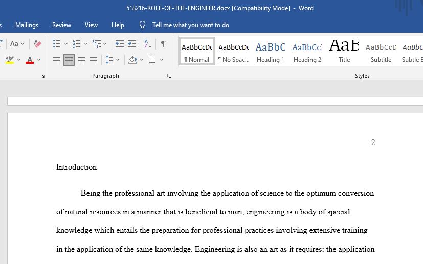Click the line and paragraph spacing icon
The height and width of the screenshot is (264, 423).
109,60
